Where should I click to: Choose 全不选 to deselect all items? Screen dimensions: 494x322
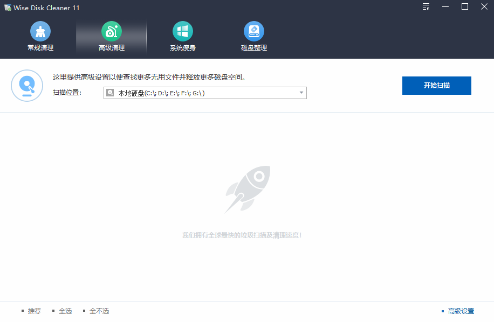click(x=99, y=311)
